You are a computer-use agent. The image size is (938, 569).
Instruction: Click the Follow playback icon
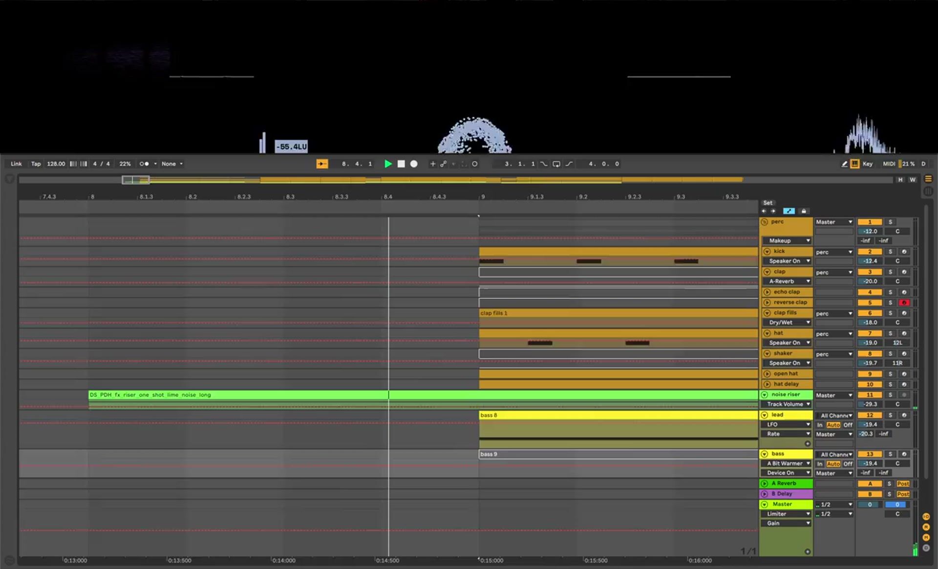click(322, 164)
